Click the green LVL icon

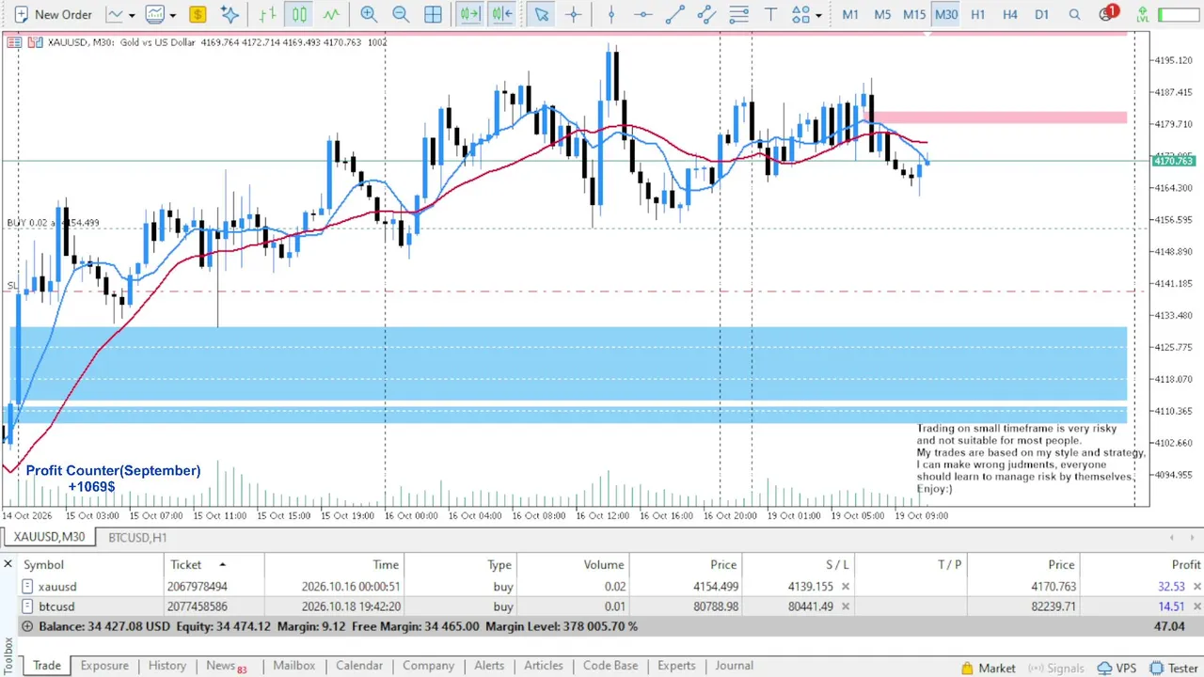pos(1145,15)
